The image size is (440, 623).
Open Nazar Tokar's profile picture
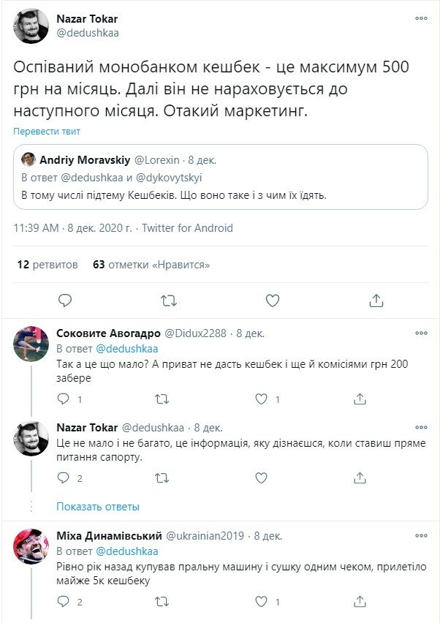[30, 23]
